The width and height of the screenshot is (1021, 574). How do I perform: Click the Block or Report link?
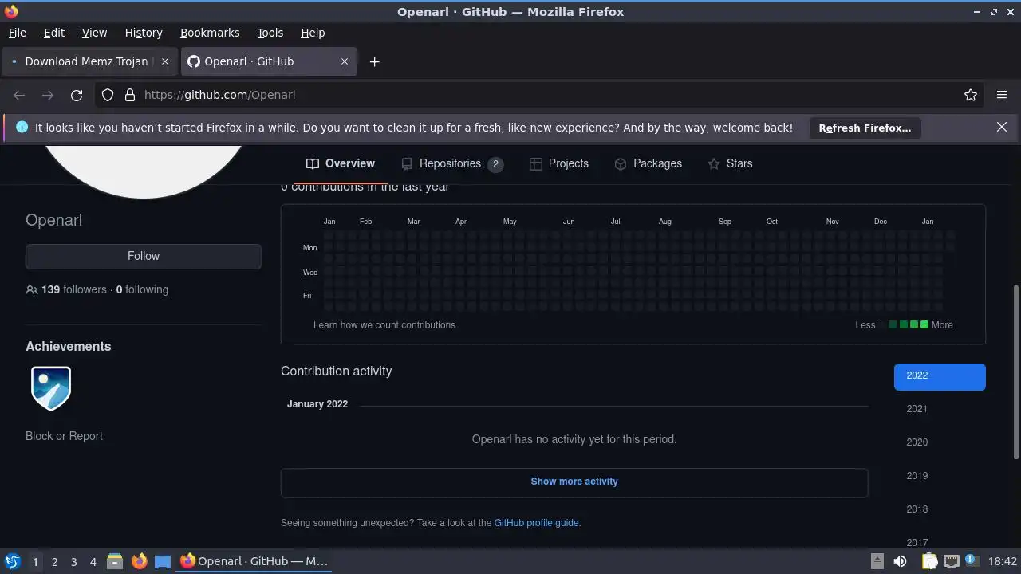tap(64, 436)
